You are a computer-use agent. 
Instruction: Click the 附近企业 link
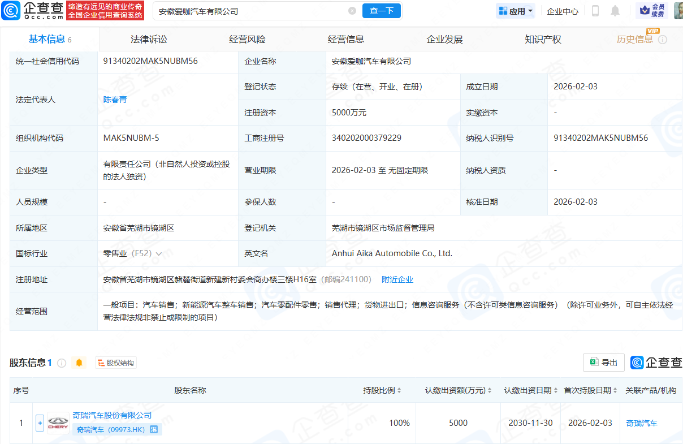coord(397,279)
